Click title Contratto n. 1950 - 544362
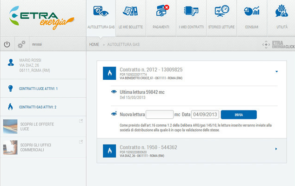Viewport: 295px width, 186px height. coord(148,147)
